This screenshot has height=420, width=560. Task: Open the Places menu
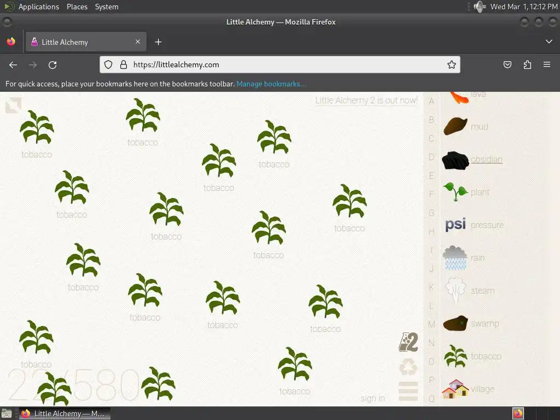tap(77, 7)
